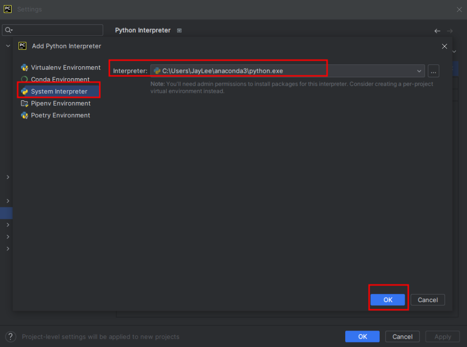This screenshot has width=467, height=347.
Task: Click the PyCharm icon in Add Python Interpreter title
Action: click(22, 46)
